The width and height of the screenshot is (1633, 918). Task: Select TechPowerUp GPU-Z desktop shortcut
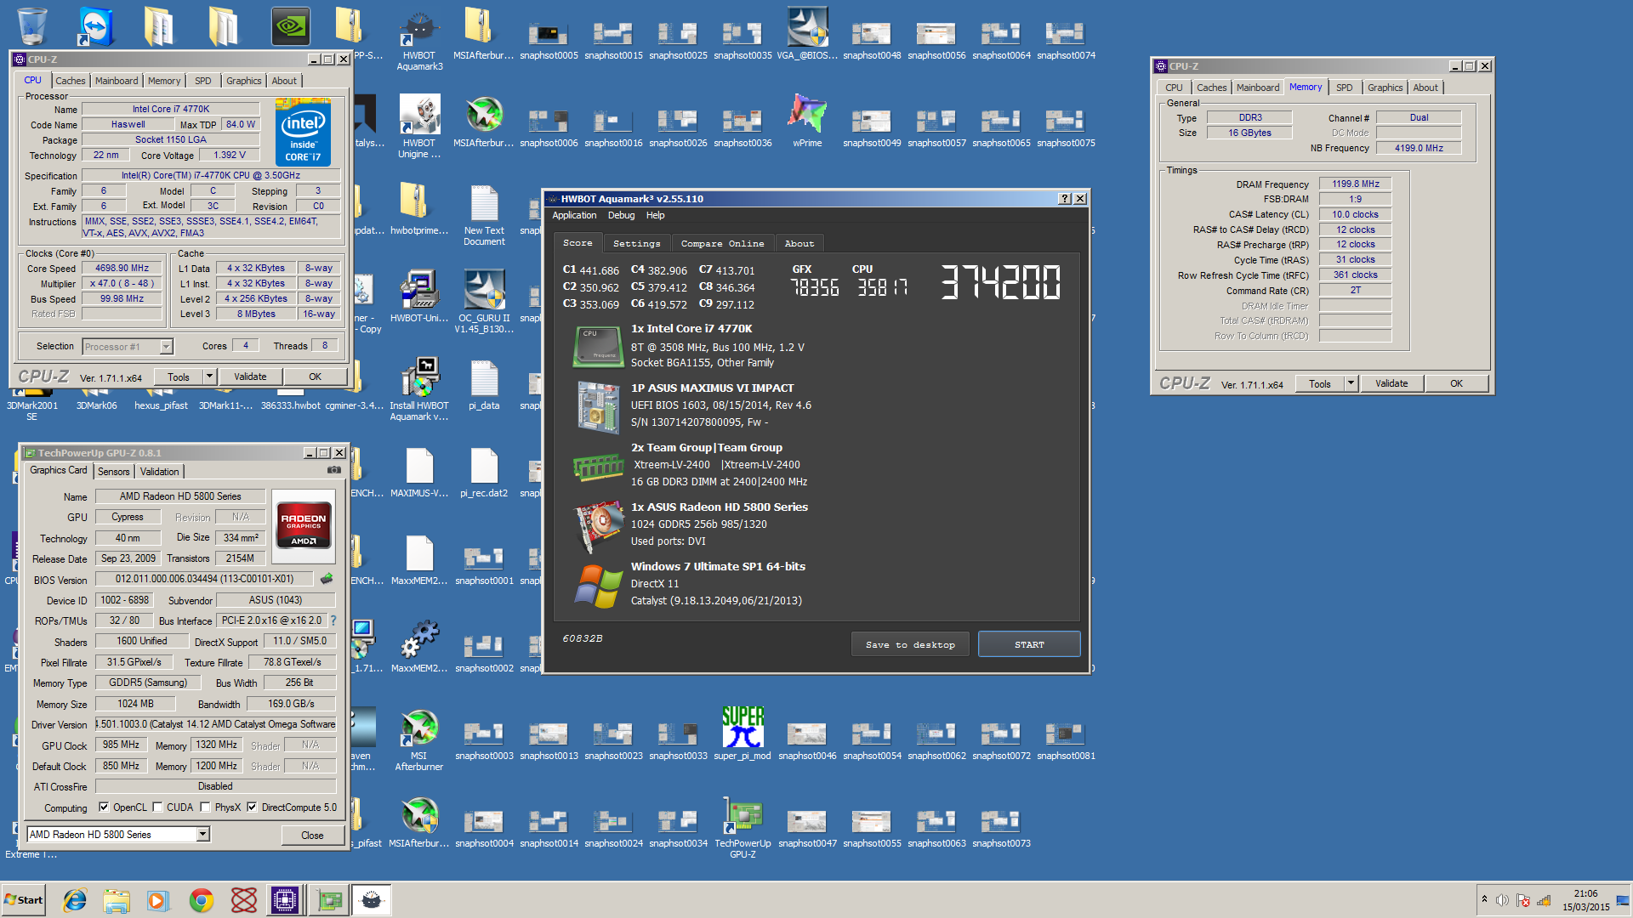click(x=743, y=827)
